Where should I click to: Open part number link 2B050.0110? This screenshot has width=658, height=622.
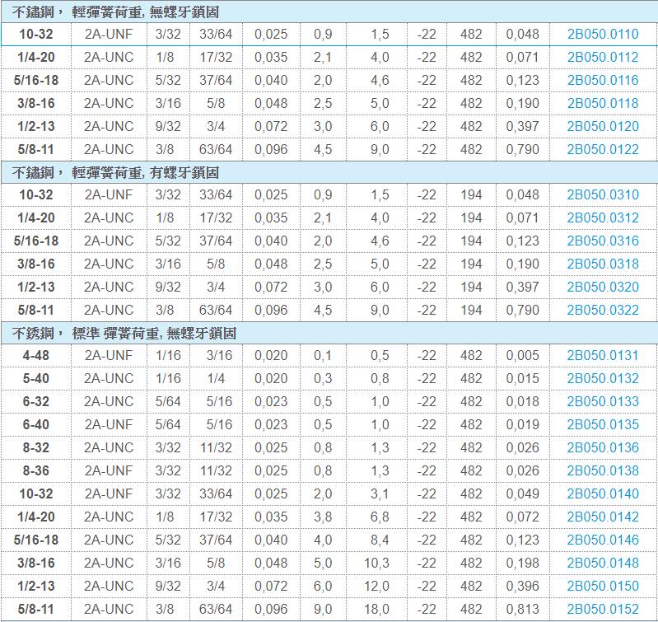[602, 35]
